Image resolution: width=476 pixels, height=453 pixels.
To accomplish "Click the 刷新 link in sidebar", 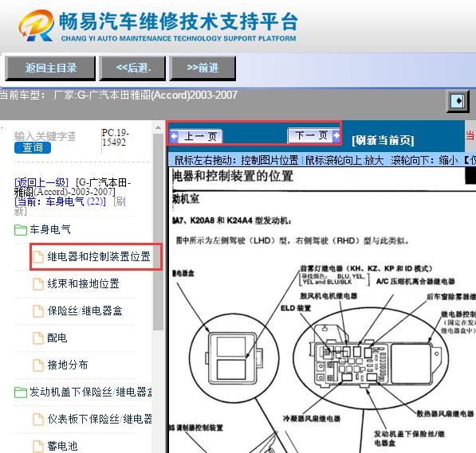I will 120,201.
